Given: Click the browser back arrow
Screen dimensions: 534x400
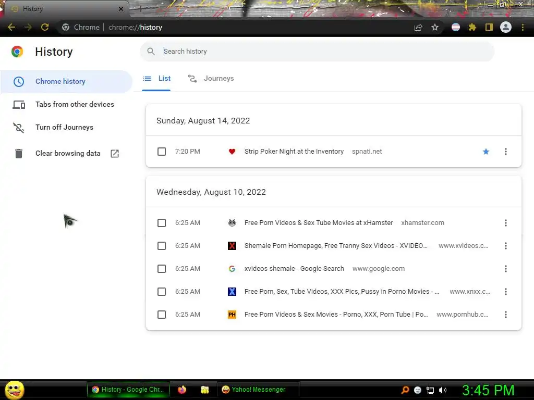Looking at the screenshot, I should [11, 27].
